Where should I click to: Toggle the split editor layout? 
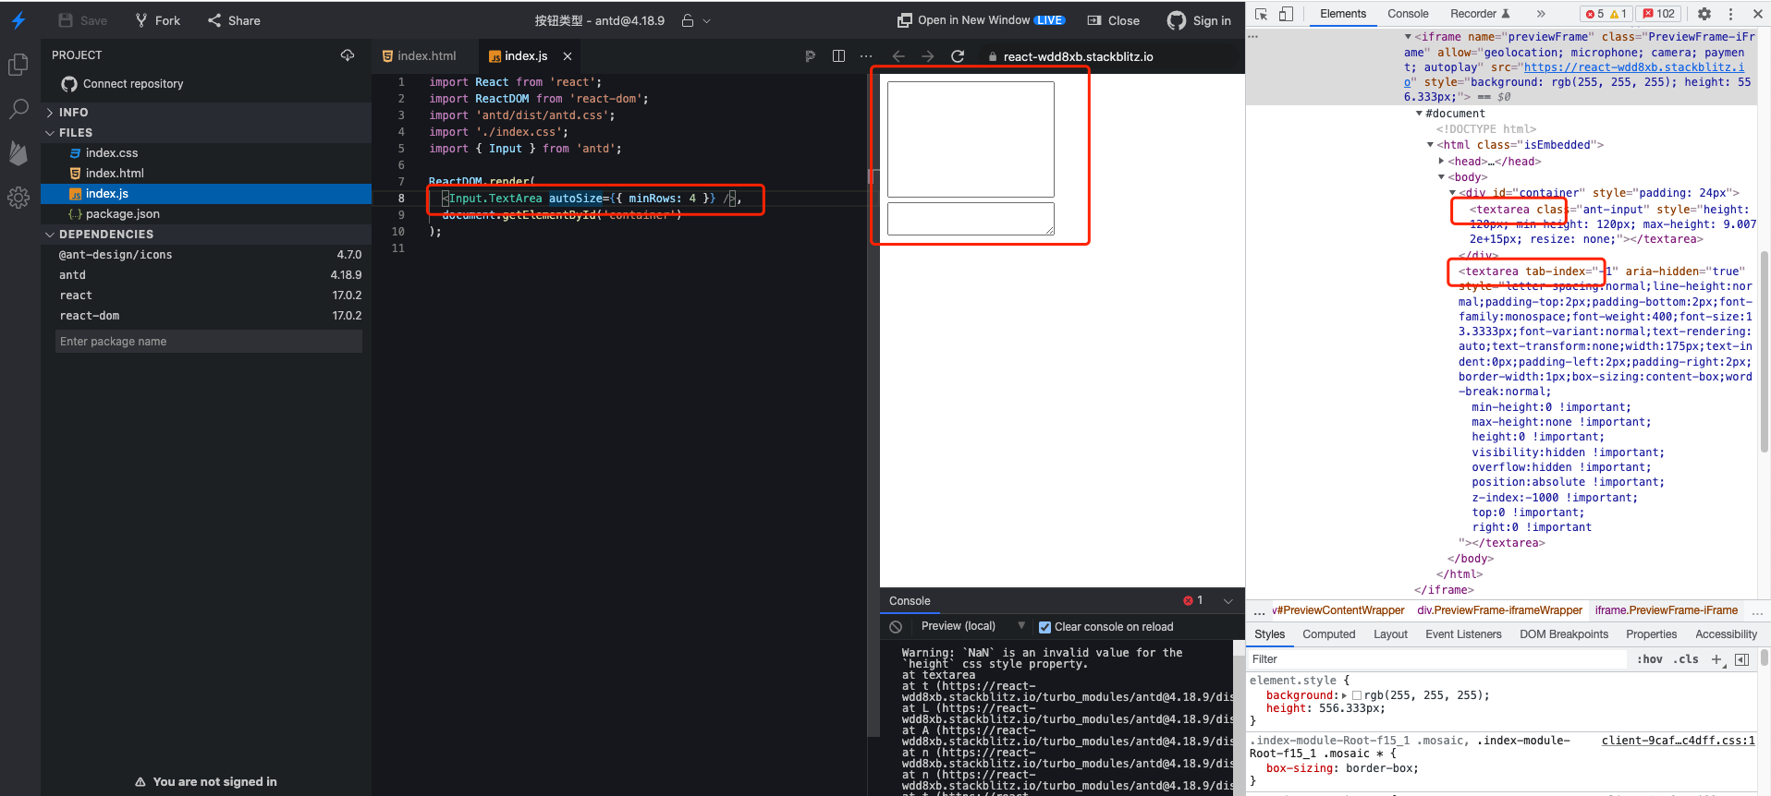tap(838, 56)
